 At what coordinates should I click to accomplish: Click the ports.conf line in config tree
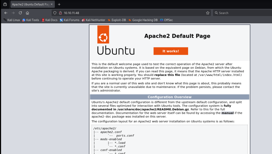click(x=125, y=136)
